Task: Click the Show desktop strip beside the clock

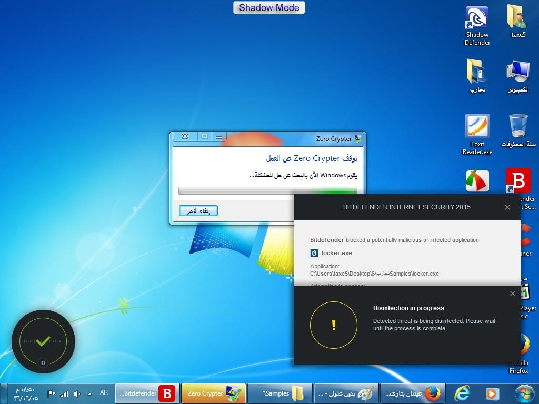Action: tap(4, 393)
